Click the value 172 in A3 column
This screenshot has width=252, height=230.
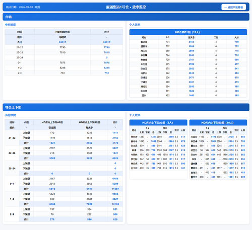[x=52, y=133]
